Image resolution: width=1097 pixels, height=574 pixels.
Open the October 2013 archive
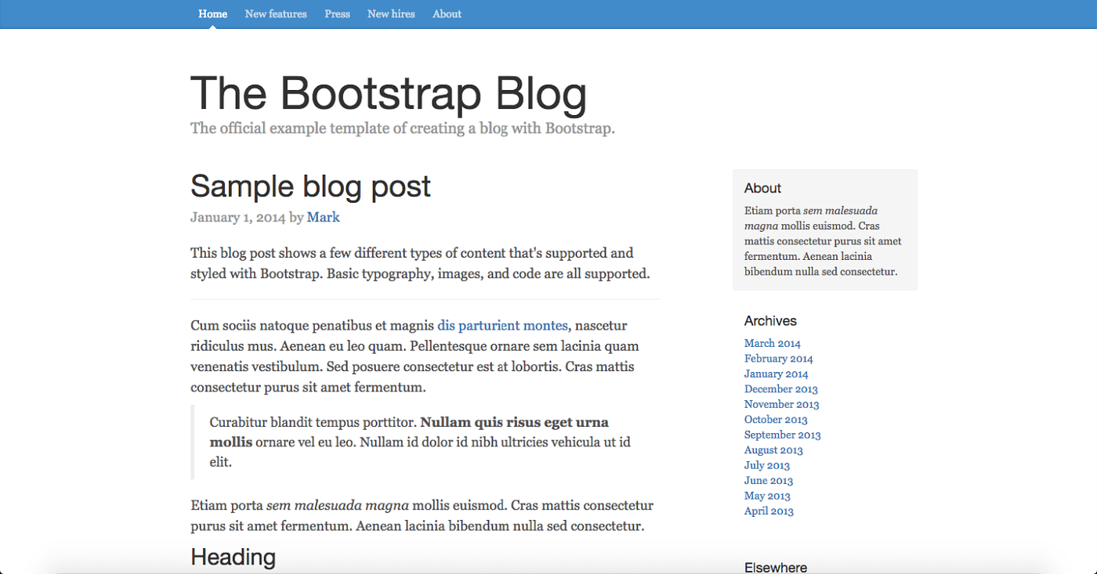(776, 419)
